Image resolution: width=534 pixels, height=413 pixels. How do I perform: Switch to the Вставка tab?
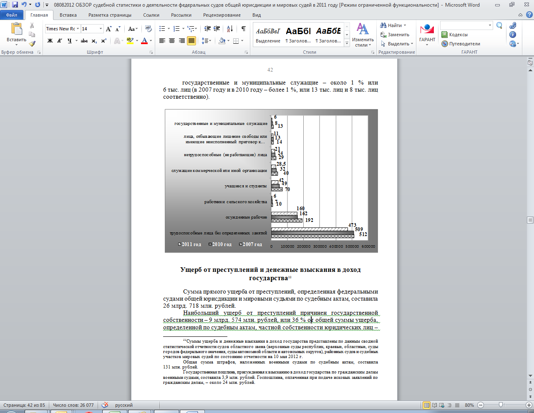click(x=68, y=15)
